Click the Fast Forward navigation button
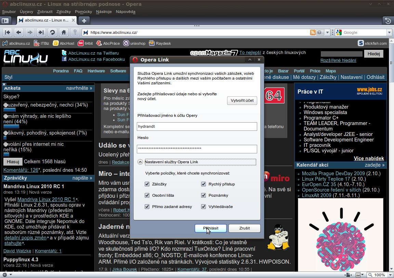Screen dimensions: 394x278 pyautogui.click(x=41, y=32)
